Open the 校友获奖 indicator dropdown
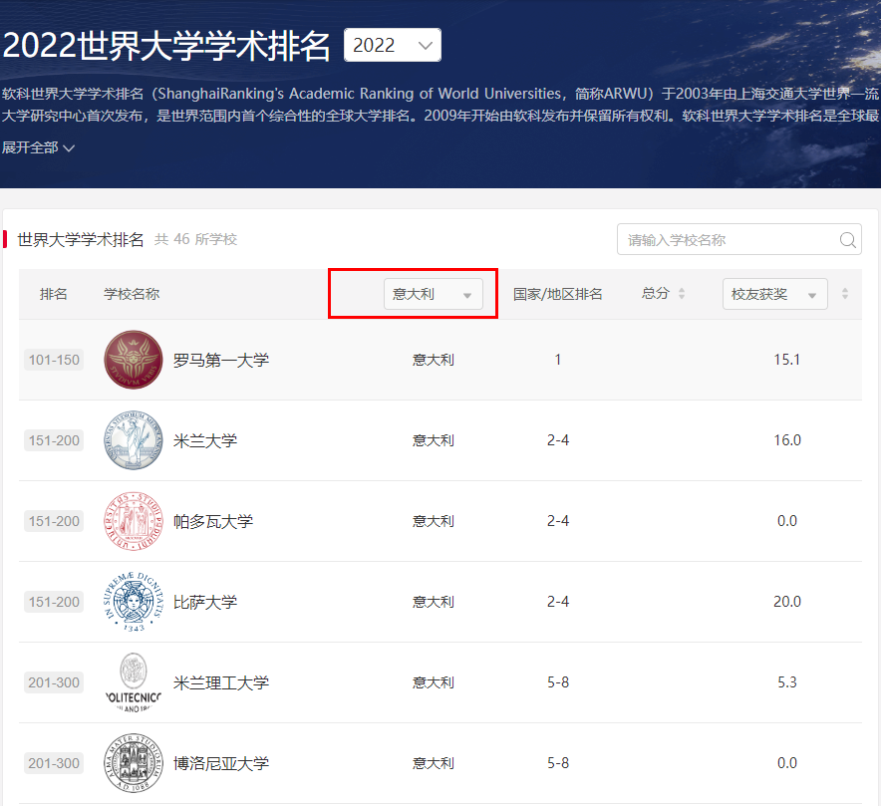The height and width of the screenshot is (806, 881). (x=774, y=294)
